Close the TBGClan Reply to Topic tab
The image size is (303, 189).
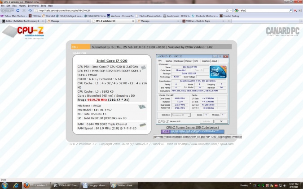coord(223,21)
